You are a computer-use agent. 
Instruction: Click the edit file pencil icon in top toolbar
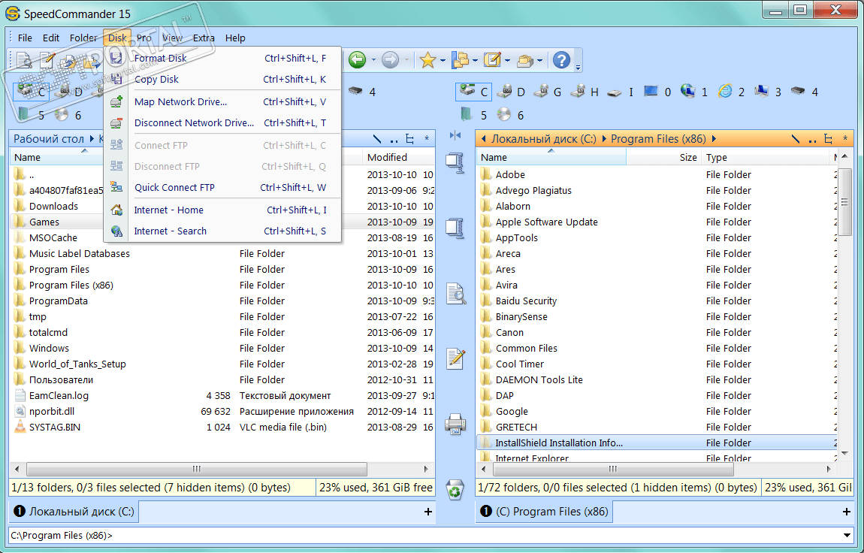47,60
